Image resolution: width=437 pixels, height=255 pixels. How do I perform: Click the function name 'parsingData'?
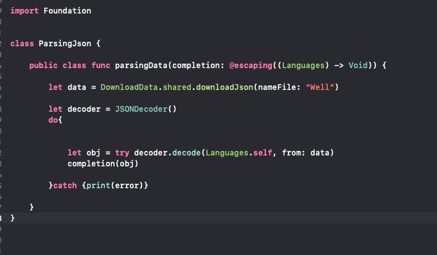coord(141,66)
